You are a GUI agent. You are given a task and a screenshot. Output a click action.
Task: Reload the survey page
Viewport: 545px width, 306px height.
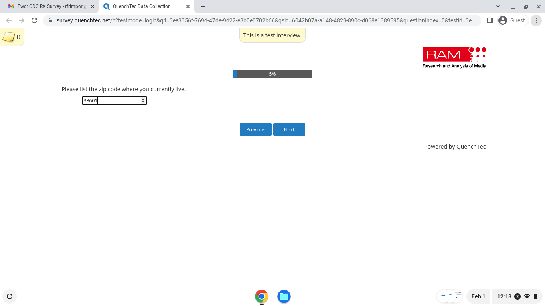(34, 20)
